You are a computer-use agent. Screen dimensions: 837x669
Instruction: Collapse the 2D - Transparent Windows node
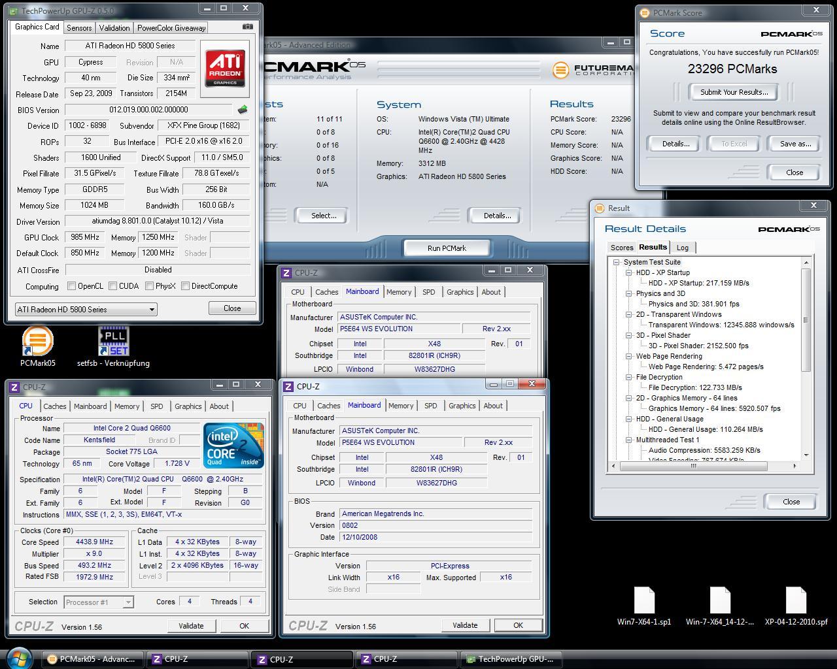coord(628,314)
